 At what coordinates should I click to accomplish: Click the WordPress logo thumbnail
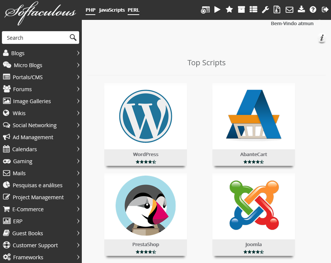click(x=146, y=116)
